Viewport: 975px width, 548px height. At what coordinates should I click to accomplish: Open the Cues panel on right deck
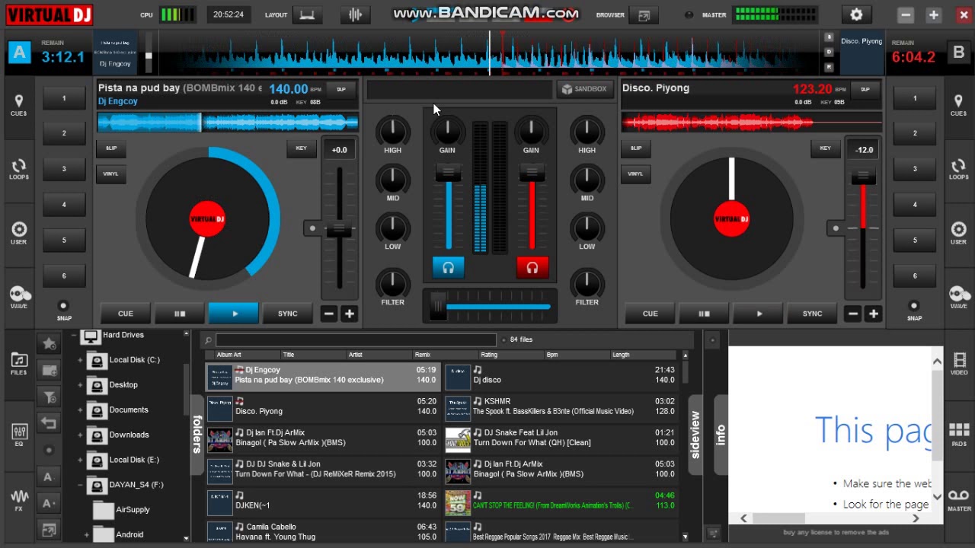(x=957, y=105)
